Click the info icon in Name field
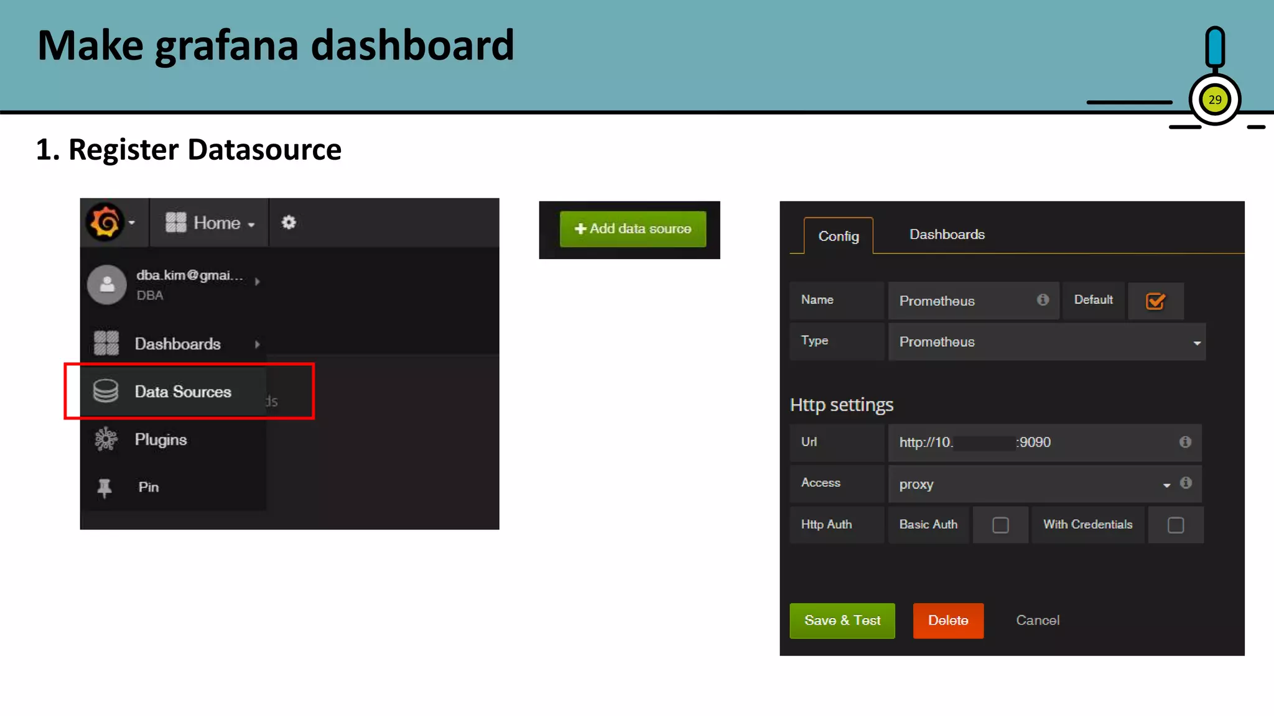The width and height of the screenshot is (1274, 716). pyautogui.click(x=1043, y=300)
